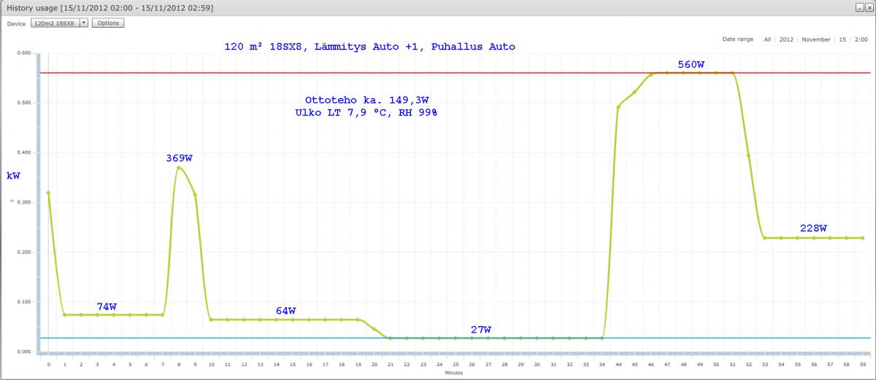Click the 369W peak data point at minute 8
The width and height of the screenshot is (876, 380).
(x=178, y=168)
